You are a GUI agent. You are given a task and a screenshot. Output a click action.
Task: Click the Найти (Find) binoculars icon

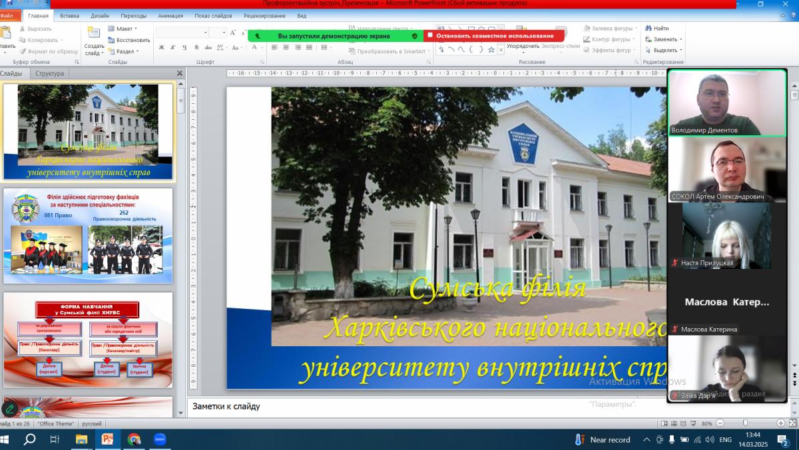point(648,29)
